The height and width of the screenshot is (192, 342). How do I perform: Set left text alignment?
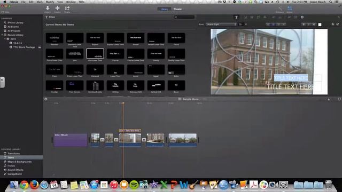(x=268, y=25)
